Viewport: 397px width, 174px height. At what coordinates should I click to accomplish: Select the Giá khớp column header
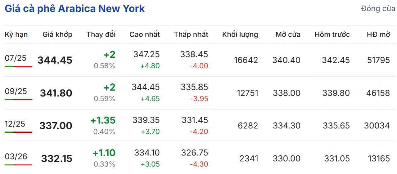point(57,34)
